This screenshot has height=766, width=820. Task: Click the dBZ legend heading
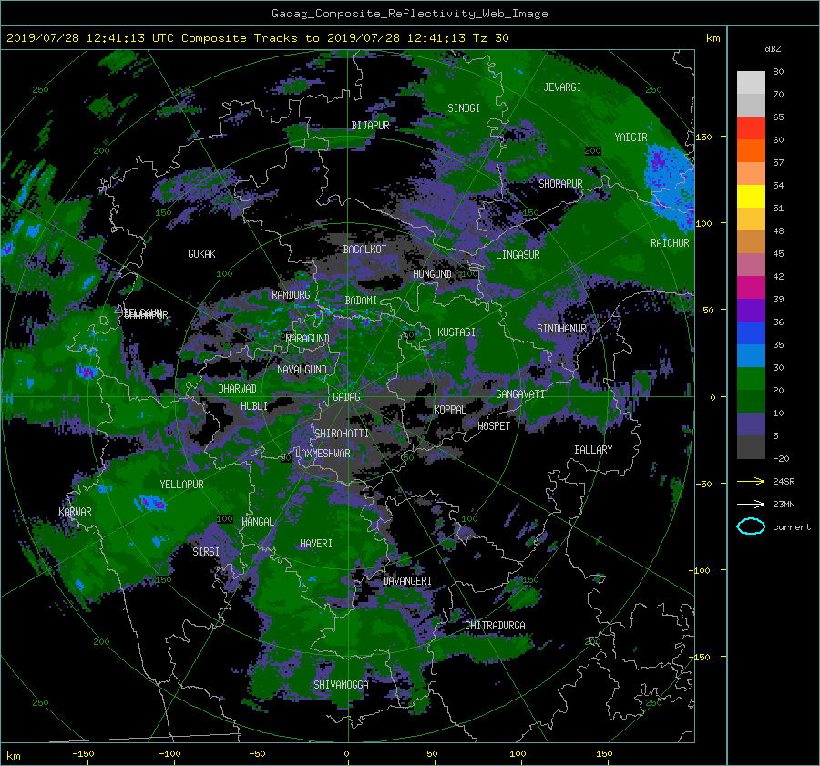[x=773, y=49]
